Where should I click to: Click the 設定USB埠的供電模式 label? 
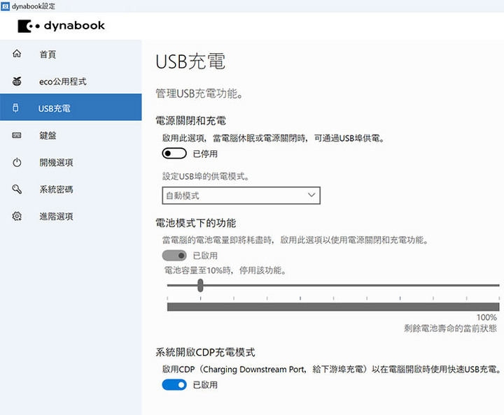206,176
